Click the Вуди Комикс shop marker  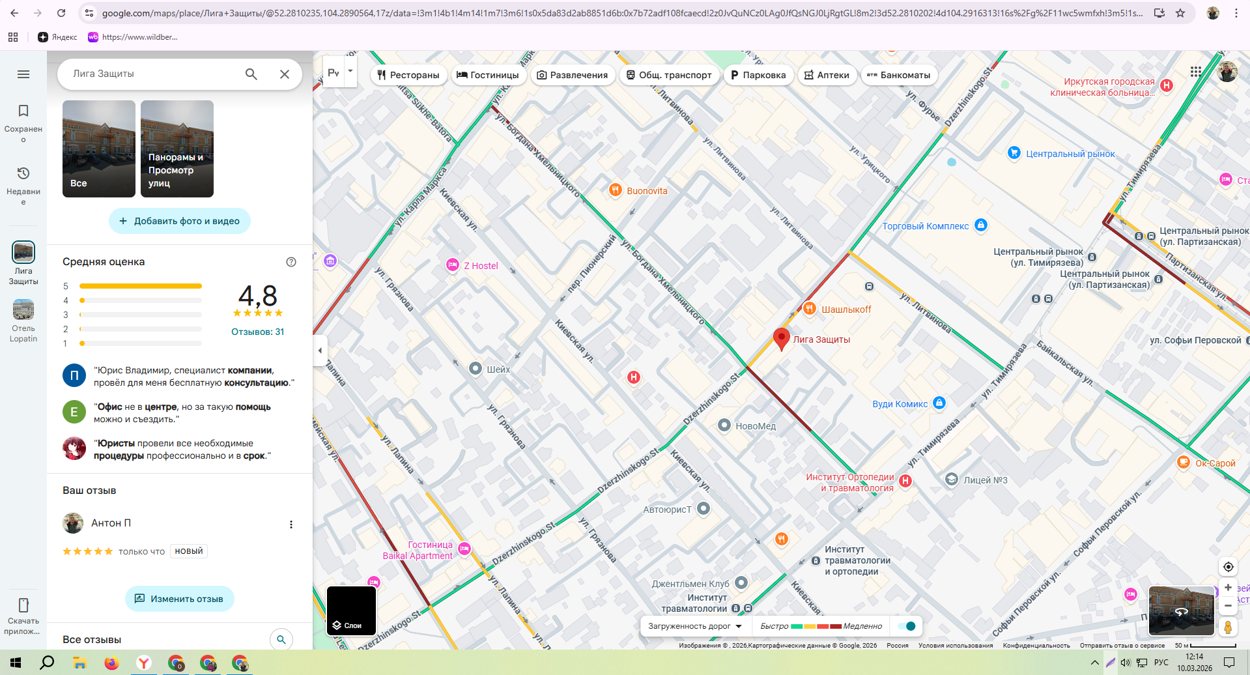tap(939, 403)
